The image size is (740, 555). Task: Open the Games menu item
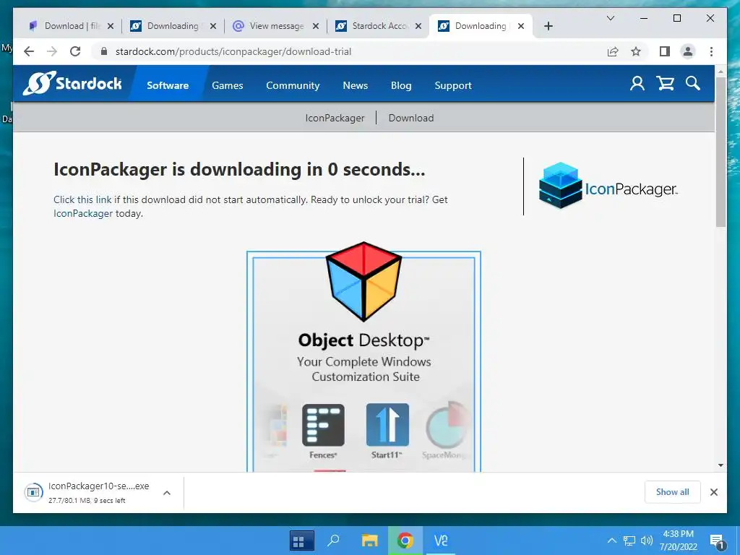[228, 85]
